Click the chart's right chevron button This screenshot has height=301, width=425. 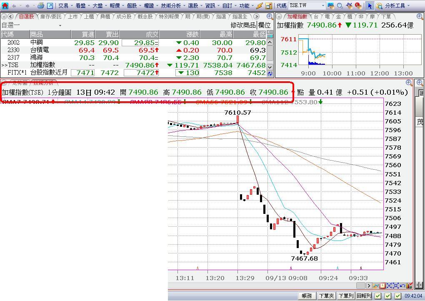click(x=369, y=286)
